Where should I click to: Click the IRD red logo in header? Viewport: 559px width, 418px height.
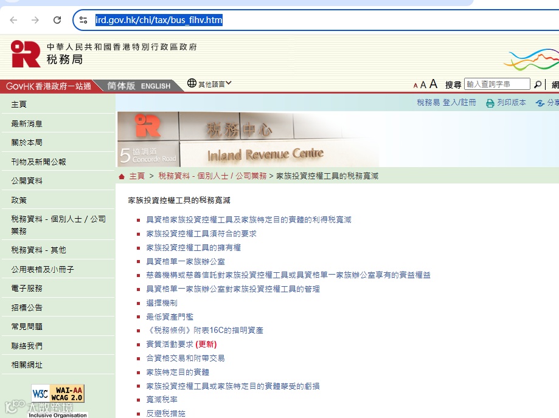[26, 53]
